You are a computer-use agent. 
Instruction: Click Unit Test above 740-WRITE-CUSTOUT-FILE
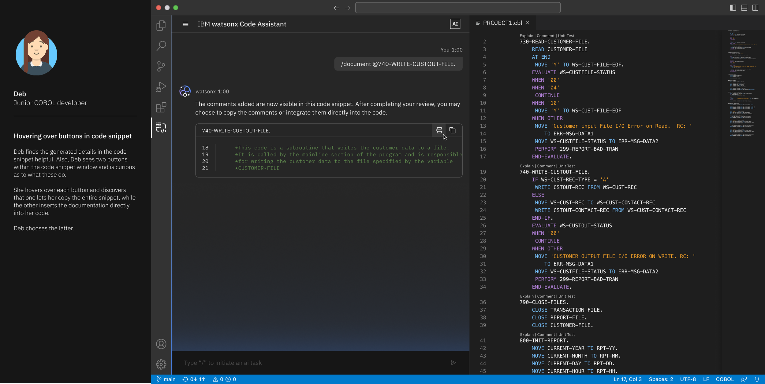coord(566,166)
